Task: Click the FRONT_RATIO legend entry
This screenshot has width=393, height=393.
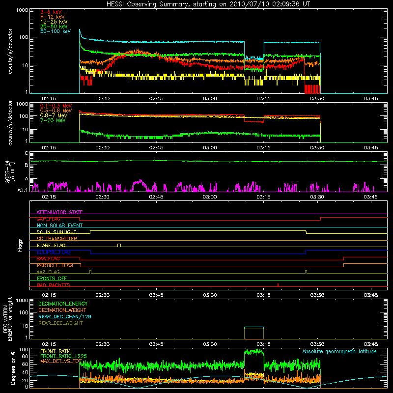Action: [x=56, y=351]
